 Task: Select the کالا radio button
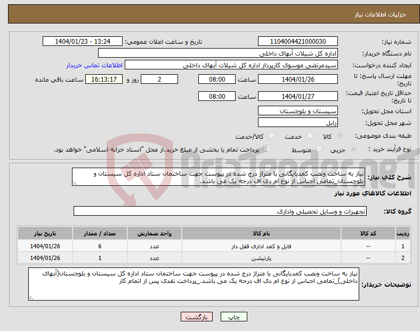340,136
